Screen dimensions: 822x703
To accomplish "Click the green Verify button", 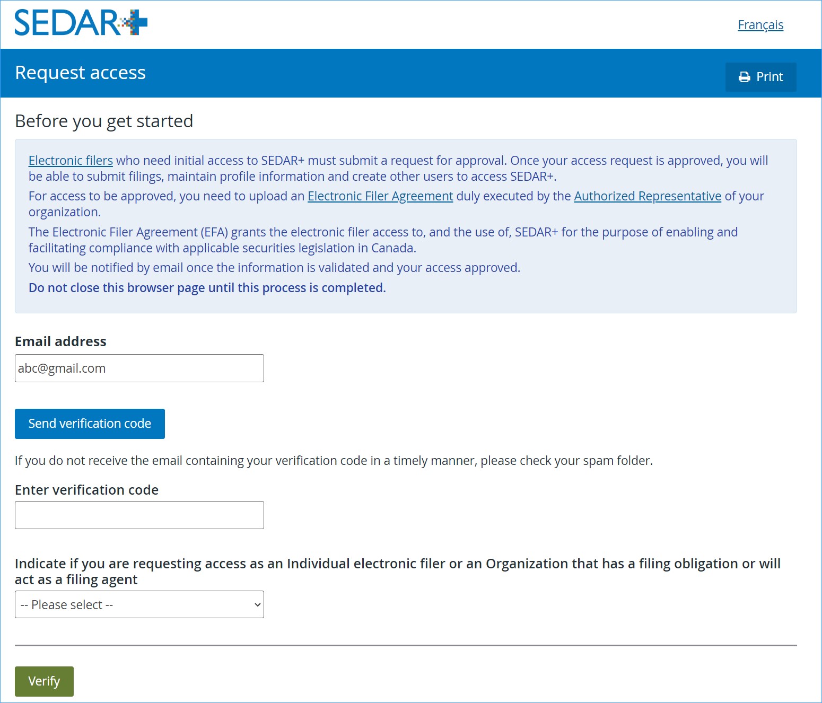I will 44,681.
